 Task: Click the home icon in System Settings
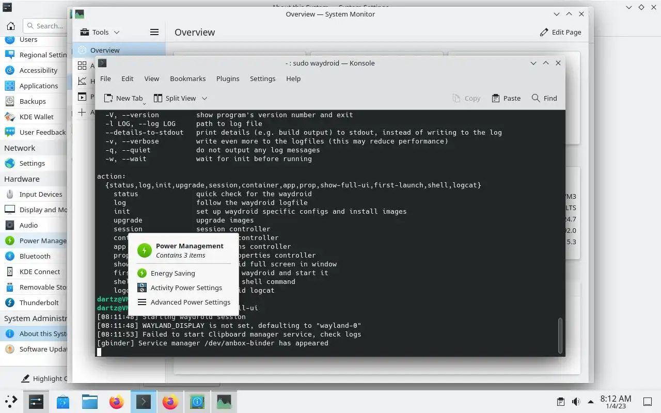11,26
